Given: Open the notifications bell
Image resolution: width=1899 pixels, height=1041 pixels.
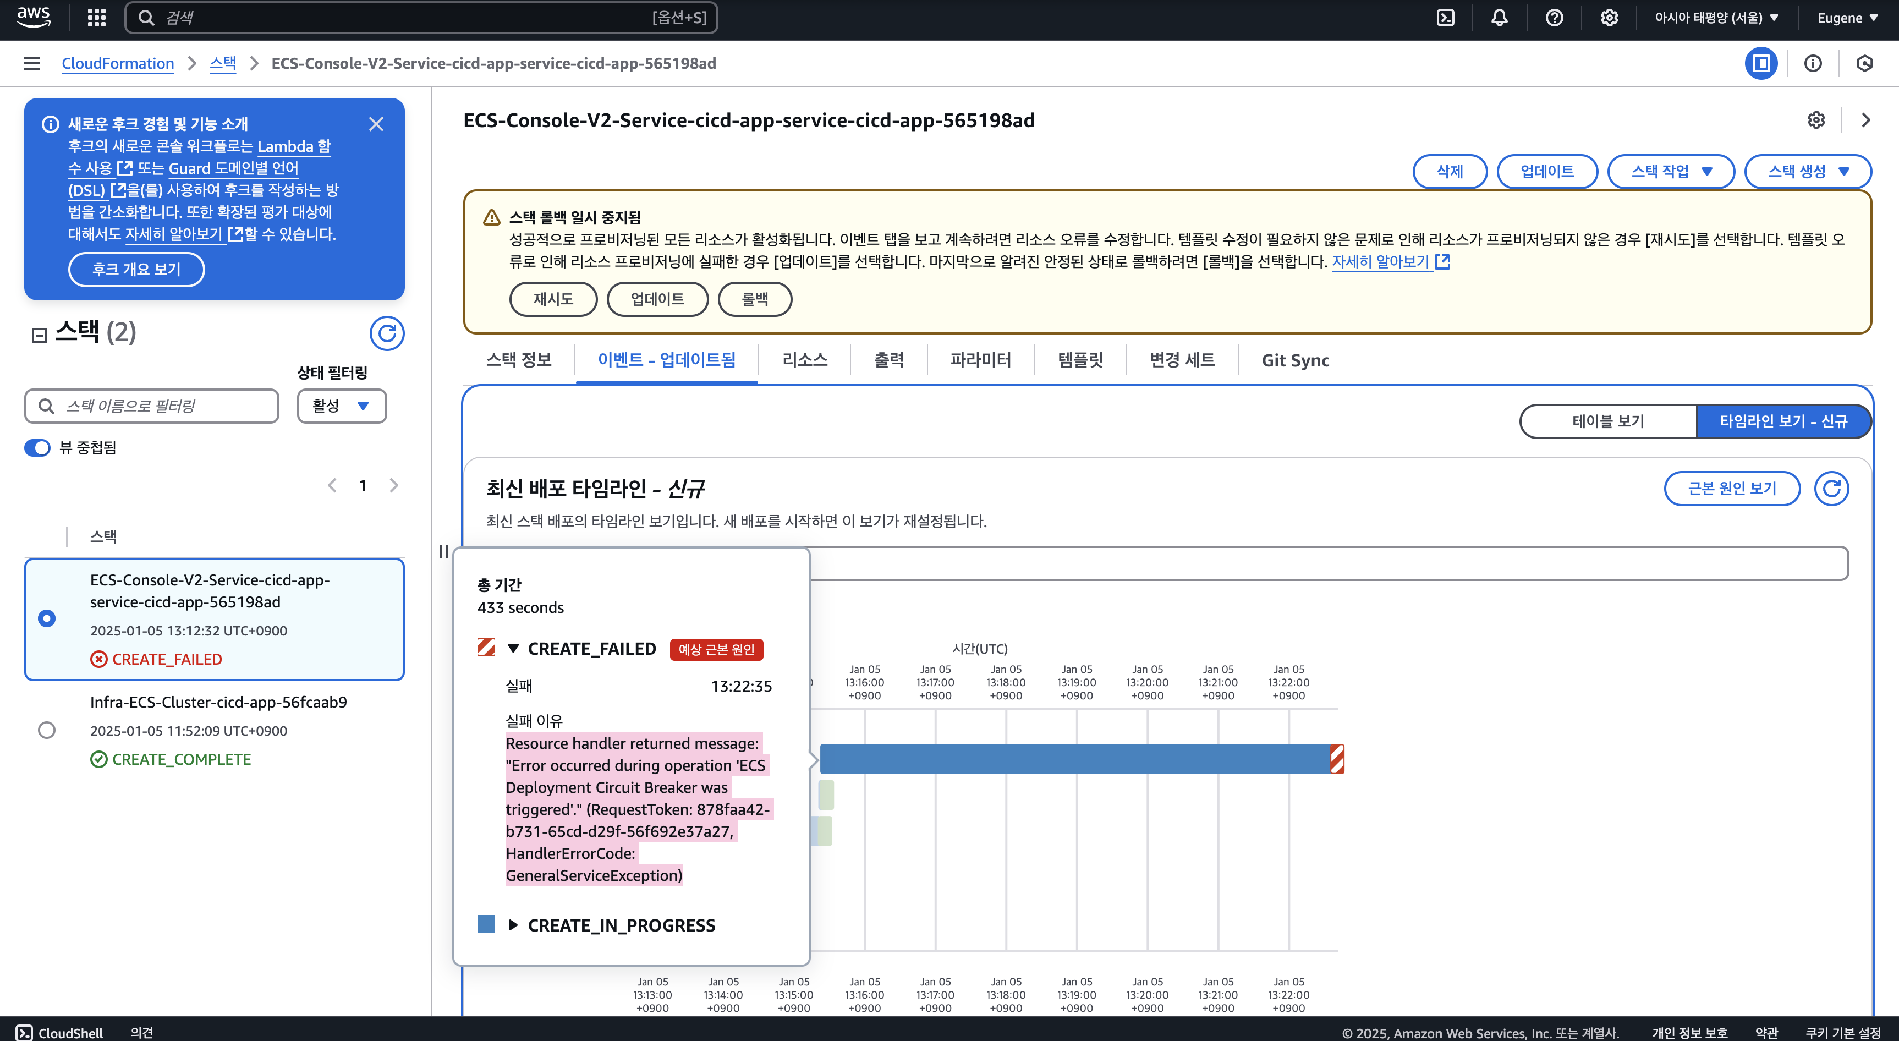Looking at the screenshot, I should (1500, 18).
